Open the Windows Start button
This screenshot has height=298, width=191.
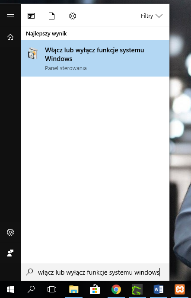point(10,289)
